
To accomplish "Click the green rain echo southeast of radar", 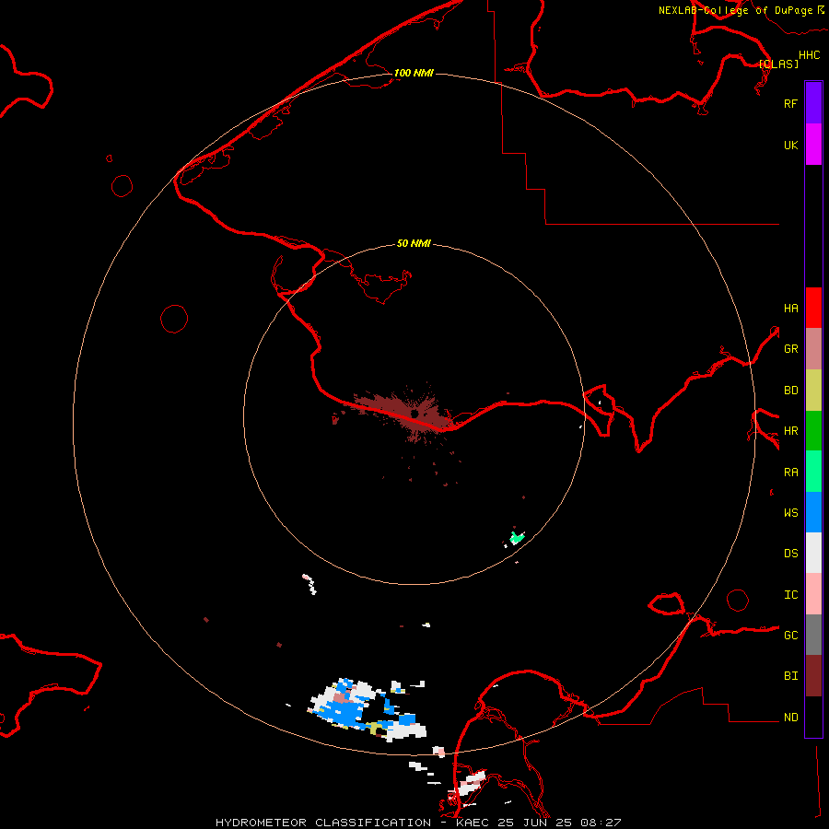I will point(516,538).
